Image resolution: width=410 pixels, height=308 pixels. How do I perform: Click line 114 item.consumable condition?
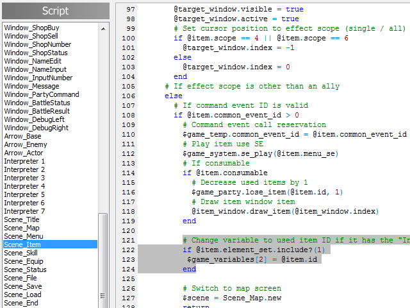coord(225,173)
